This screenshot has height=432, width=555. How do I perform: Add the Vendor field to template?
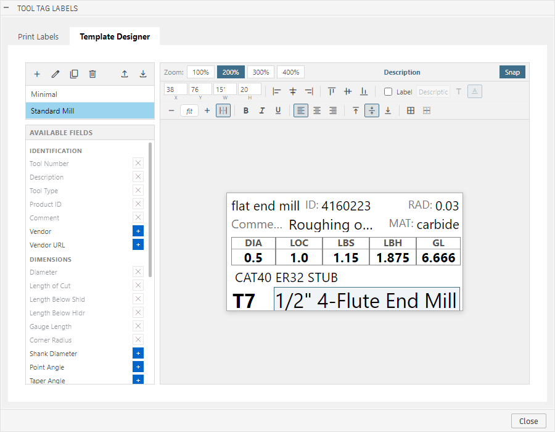click(x=138, y=231)
